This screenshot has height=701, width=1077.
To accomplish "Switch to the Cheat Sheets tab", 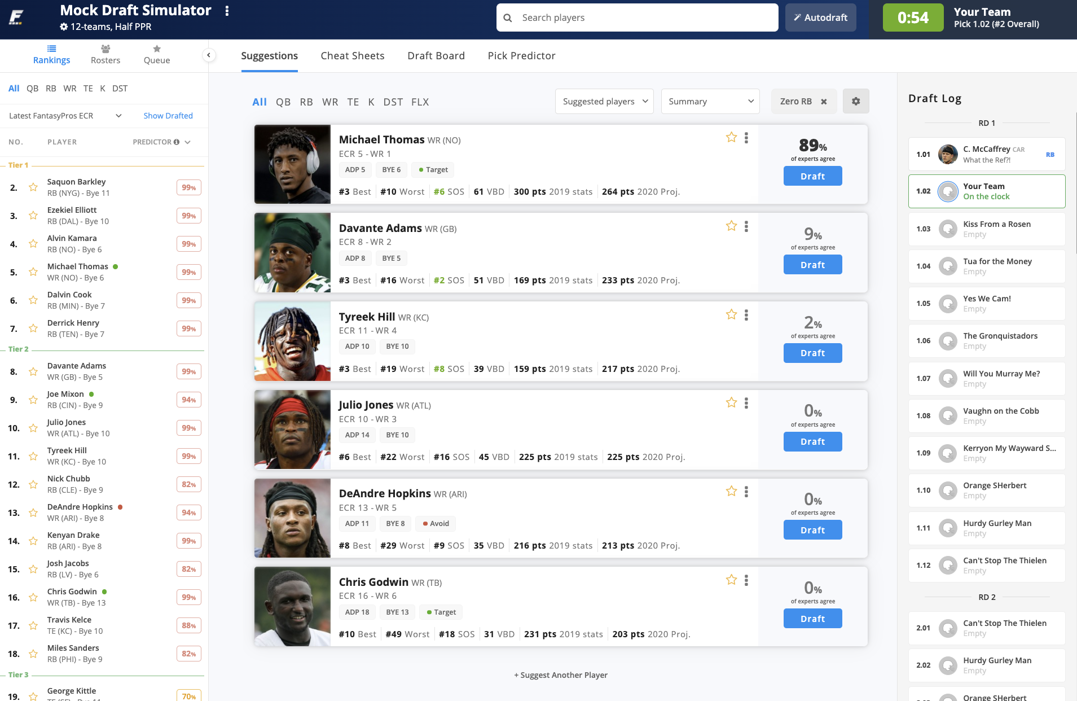I will point(353,56).
